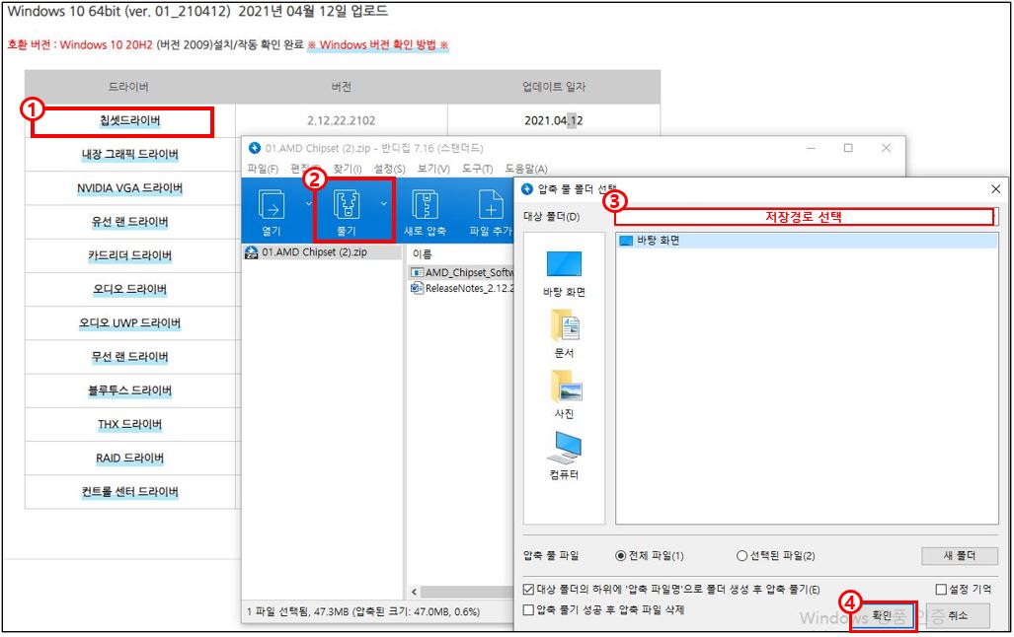The width and height of the screenshot is (1014, 637).
Task: Open the 블루투스 드라이버 link
Action: [x=129, y=390]
